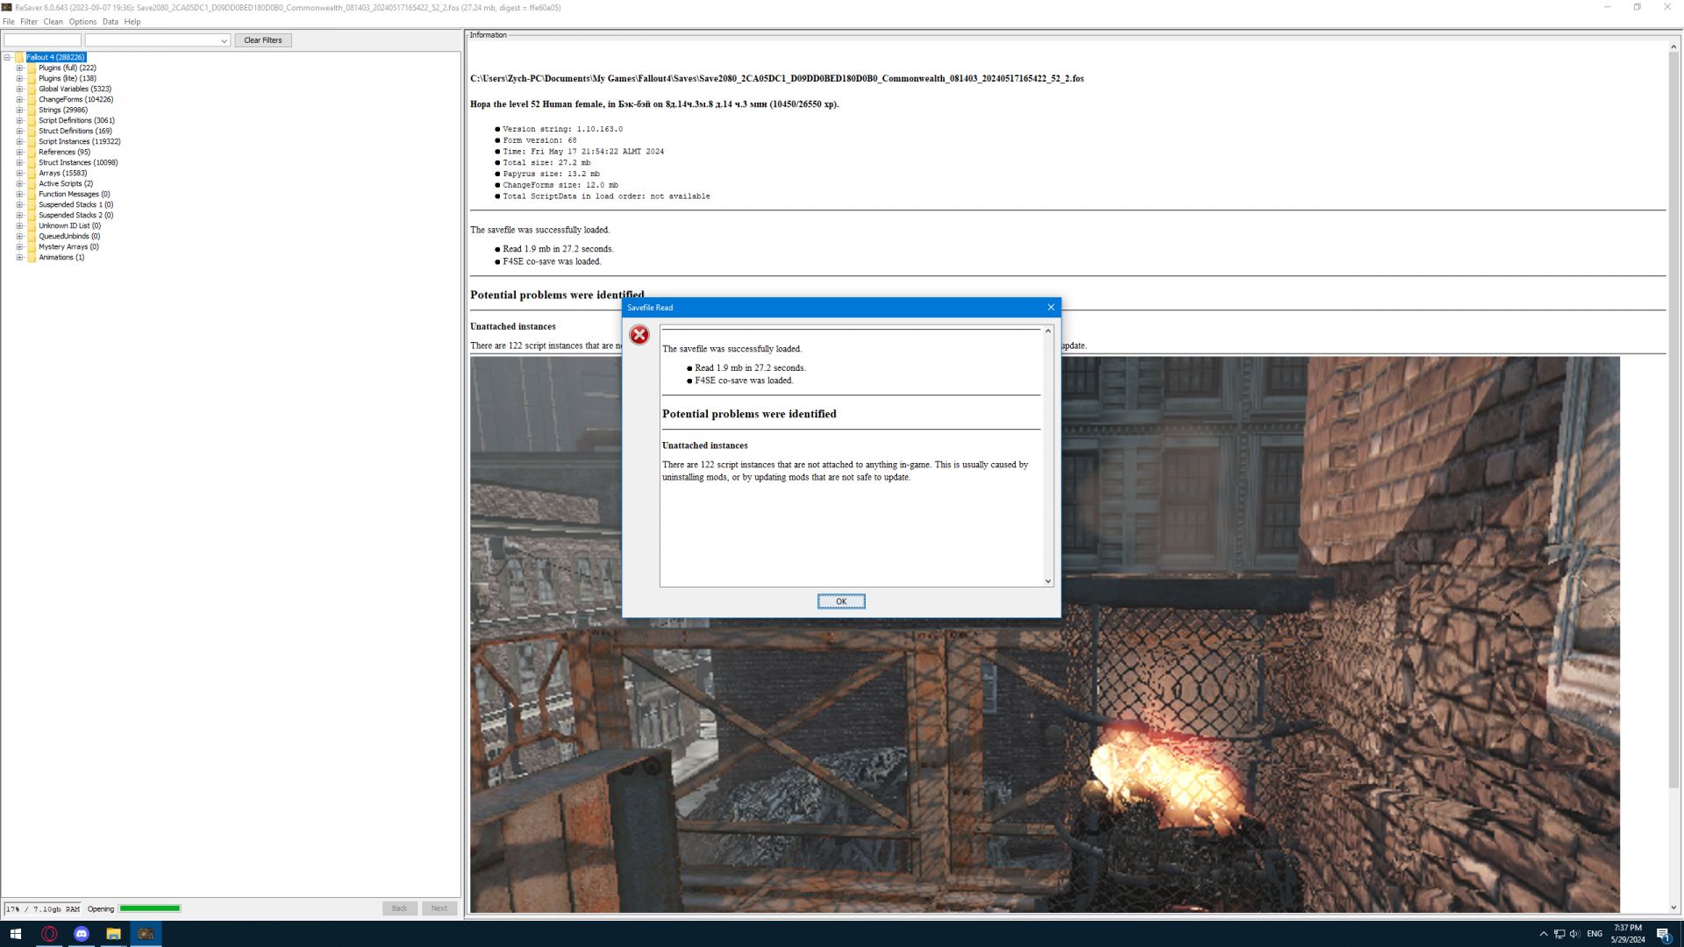
Task: Open the Options menu
Action: click(82, 22)
